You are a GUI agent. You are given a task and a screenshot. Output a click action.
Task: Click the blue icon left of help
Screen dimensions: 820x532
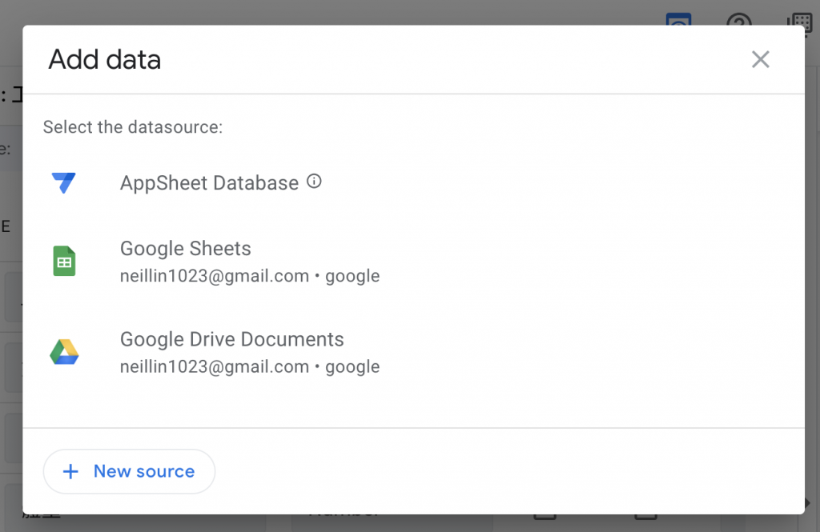[x=679, y=19]
